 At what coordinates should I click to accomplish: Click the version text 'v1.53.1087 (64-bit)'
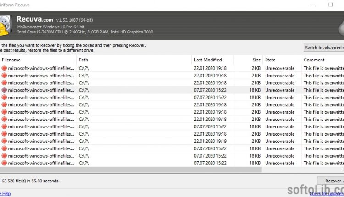pos(74,20)
